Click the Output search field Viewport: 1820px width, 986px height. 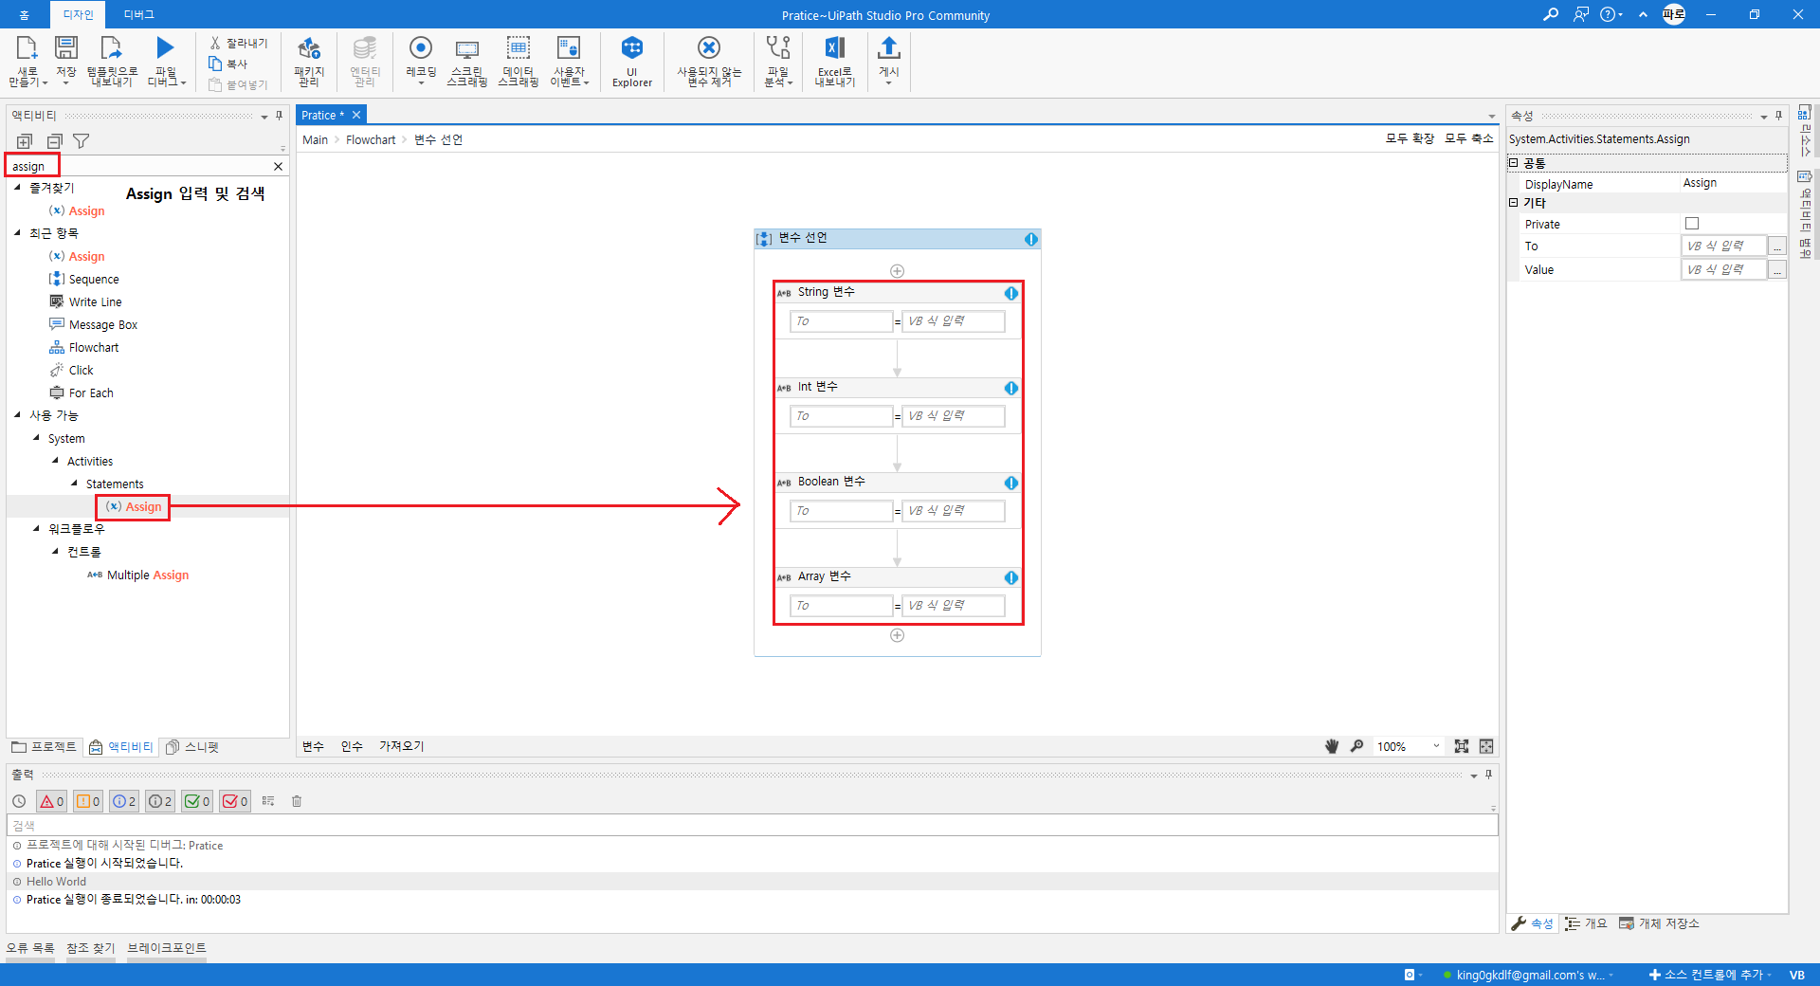click(752, 826)
